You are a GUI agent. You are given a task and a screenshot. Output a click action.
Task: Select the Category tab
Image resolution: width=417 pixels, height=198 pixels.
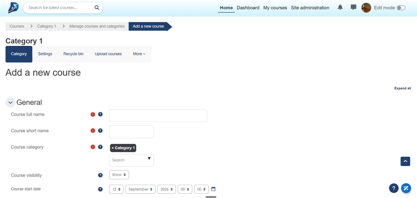coord(19,54)
